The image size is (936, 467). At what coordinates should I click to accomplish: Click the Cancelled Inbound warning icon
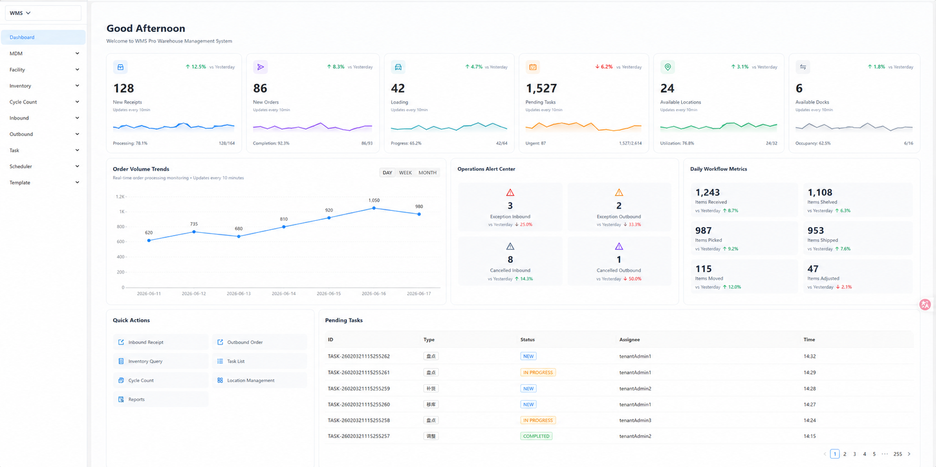pyautogui.click(x=510, y=246)
